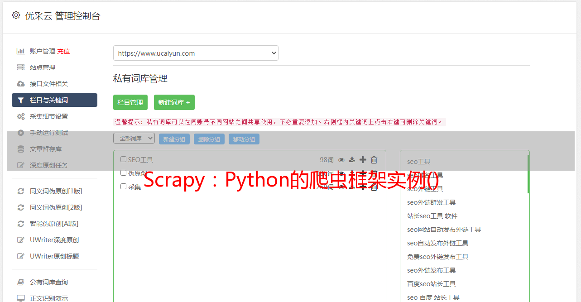
Task: View SEO工具 keywords via eye icon
Action: [x=341, y=160]
